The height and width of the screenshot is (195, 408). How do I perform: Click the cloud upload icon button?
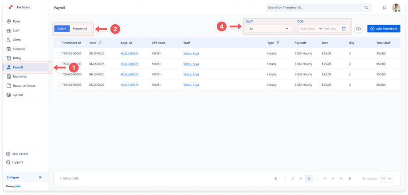pos(358,29)
